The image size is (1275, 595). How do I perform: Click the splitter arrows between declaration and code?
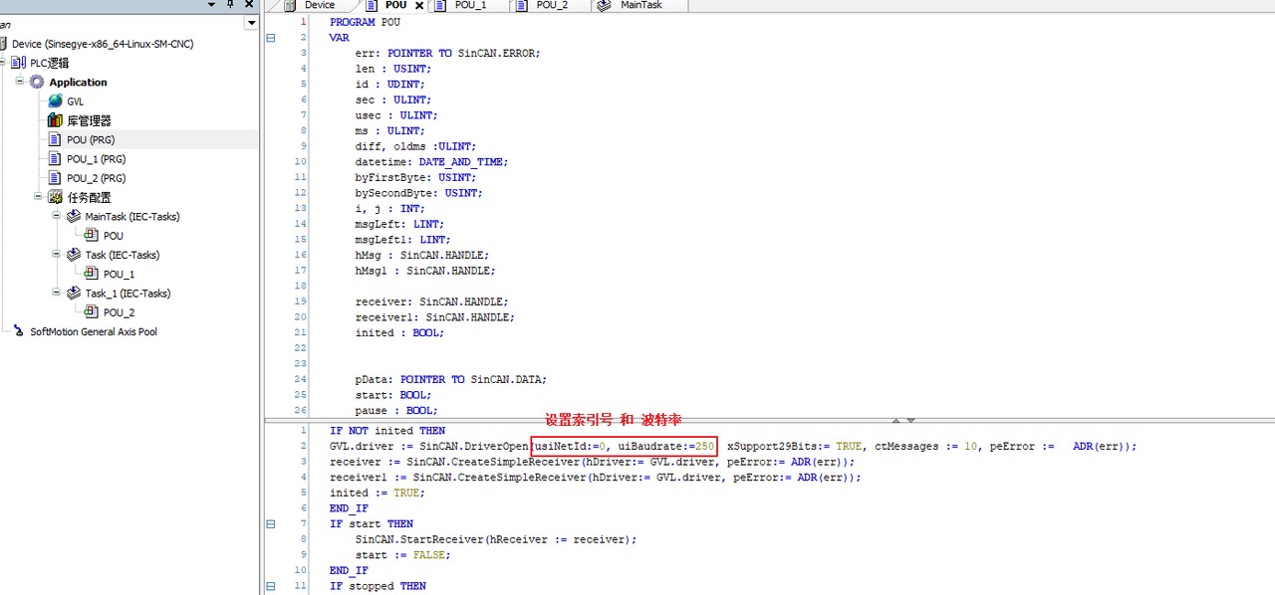902,421
